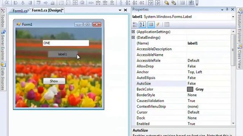
Task: Click the Make Same Height icon
Action: tap(68, 3)
